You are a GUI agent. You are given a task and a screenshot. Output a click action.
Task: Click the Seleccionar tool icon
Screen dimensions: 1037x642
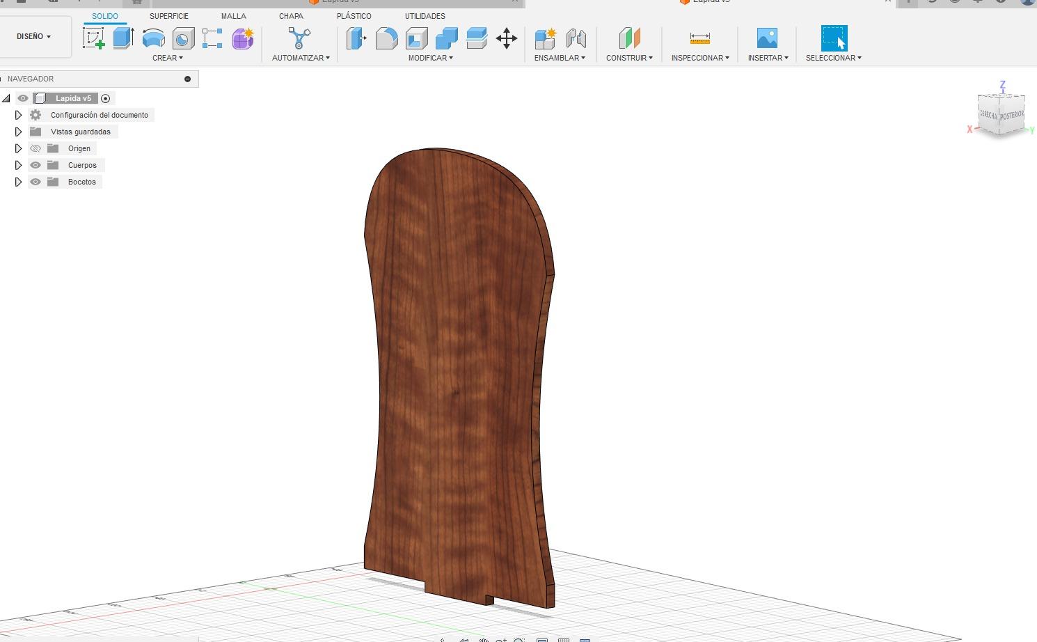[x=834, y=38]
